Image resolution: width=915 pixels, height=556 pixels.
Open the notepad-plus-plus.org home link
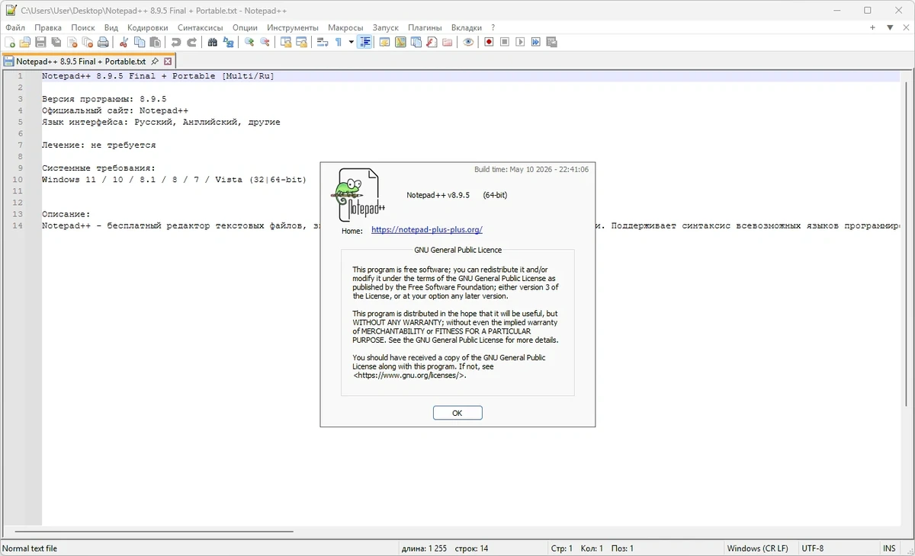[x=427, y=230]
